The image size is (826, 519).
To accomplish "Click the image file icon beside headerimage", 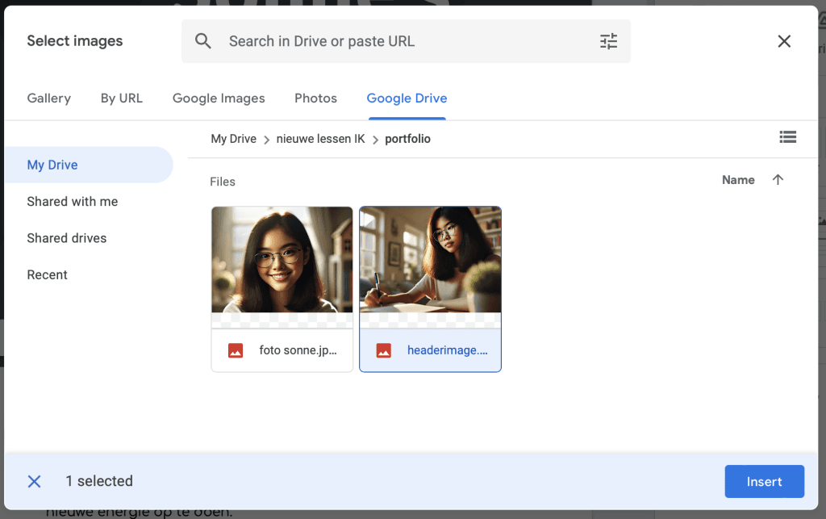I will 384,350.
